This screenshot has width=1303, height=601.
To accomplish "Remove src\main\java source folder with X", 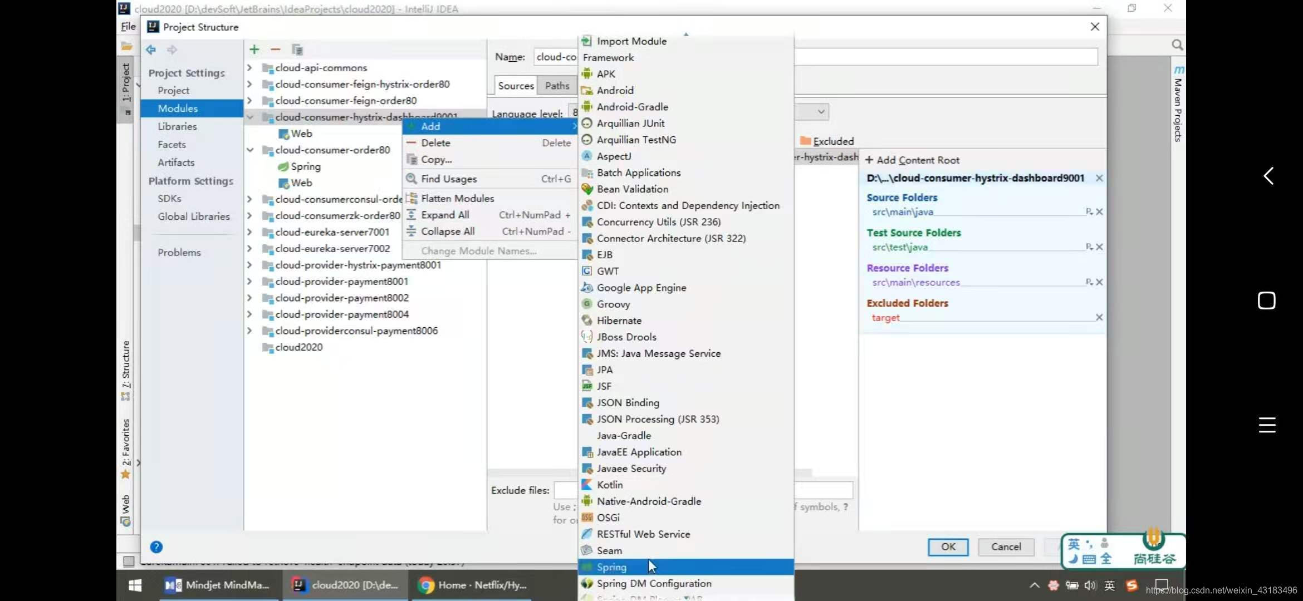I will pos(1099,211).
